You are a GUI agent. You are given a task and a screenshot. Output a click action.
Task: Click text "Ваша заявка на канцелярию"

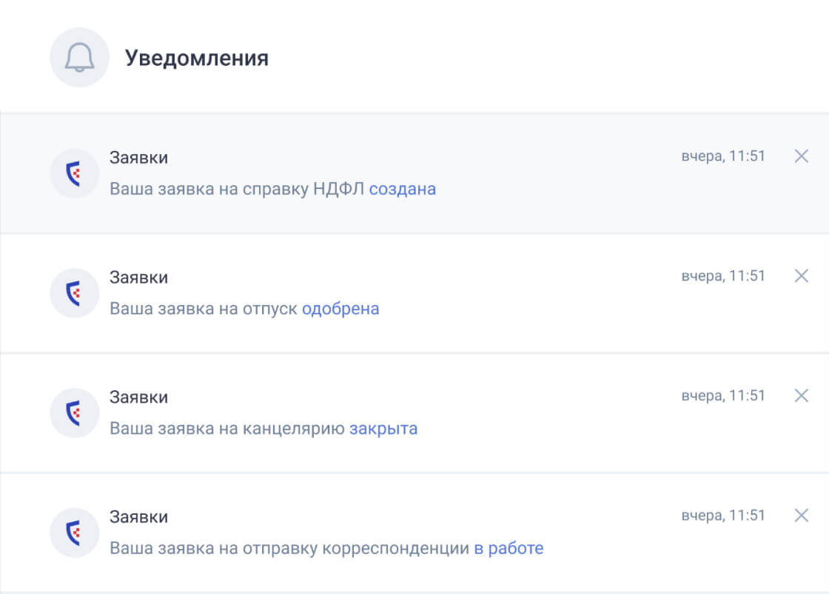[x=227, y=429]
